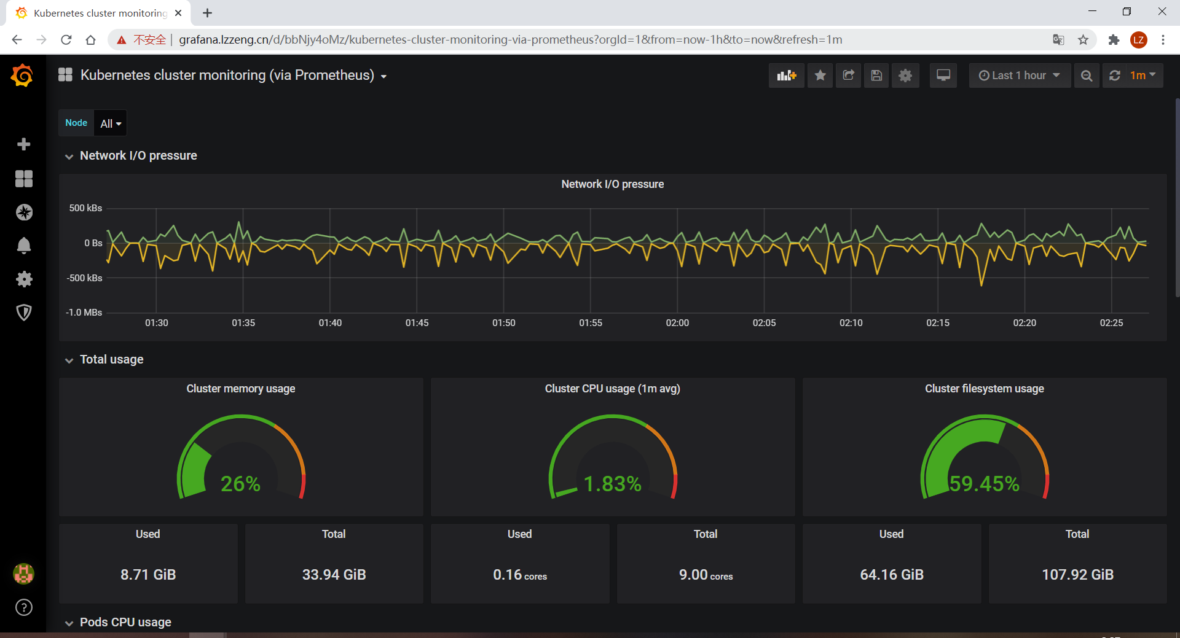Image resolution: width=1180 pixels, height=638 pixels.
Task: Save the dashboard with disk icon
Action: pos(876,76)
